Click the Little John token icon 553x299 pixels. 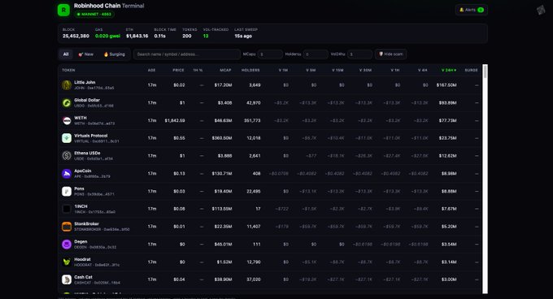tap(67, 84)
